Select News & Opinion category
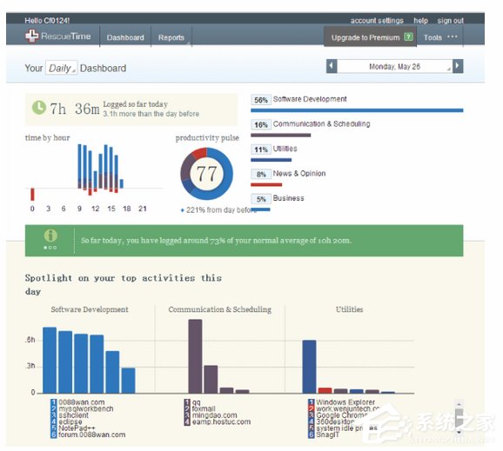The height and width of the screenshot is (451, 503). 299,173
